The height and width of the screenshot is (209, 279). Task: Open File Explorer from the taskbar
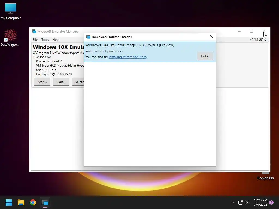pyautogui.click(x=21, y=202)
